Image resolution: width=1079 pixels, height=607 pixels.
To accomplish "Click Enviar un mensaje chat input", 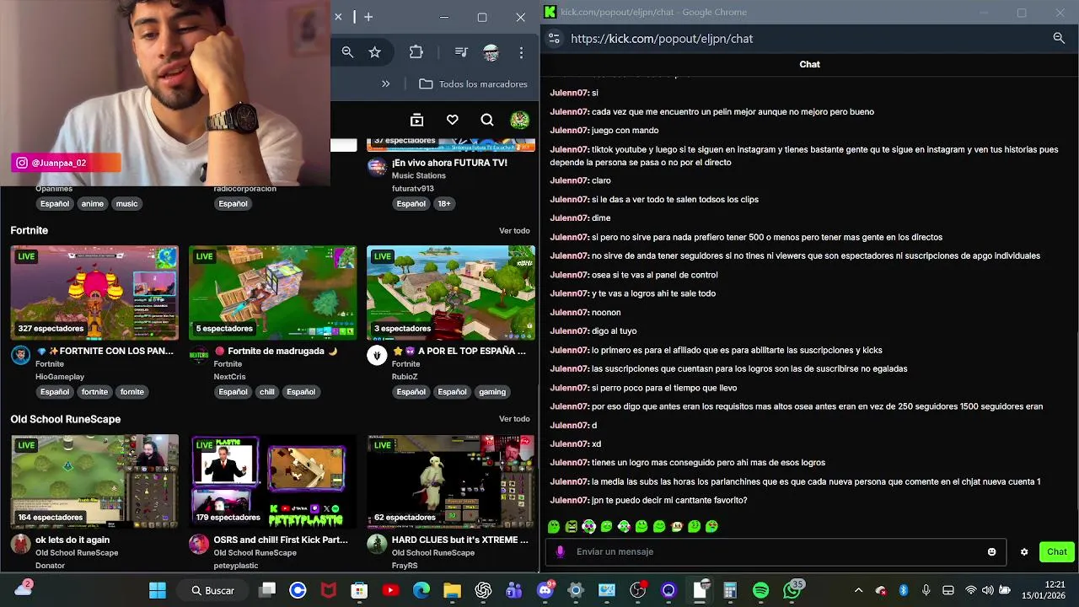I will point(776,551).
